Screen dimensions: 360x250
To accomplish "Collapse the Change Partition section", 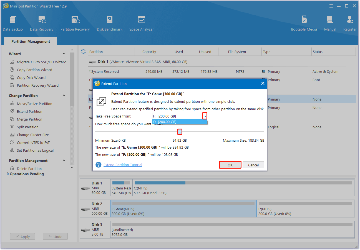I will (x=64, y=96).
